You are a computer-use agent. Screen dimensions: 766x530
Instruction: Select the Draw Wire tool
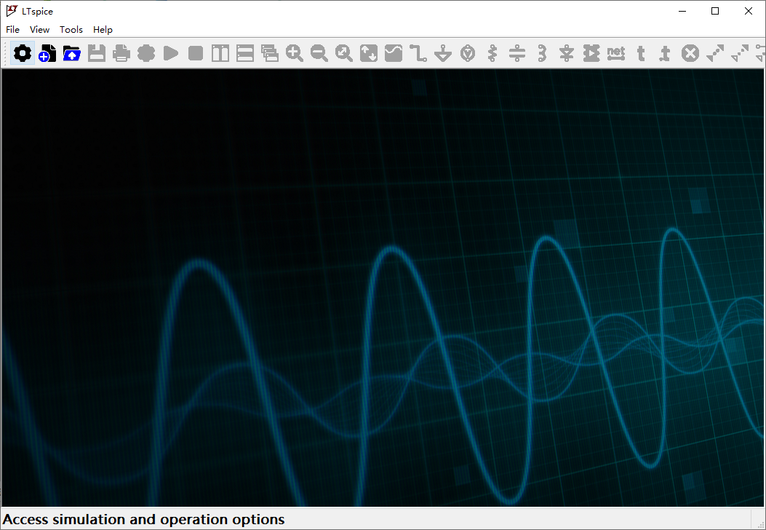coord(418,53)
